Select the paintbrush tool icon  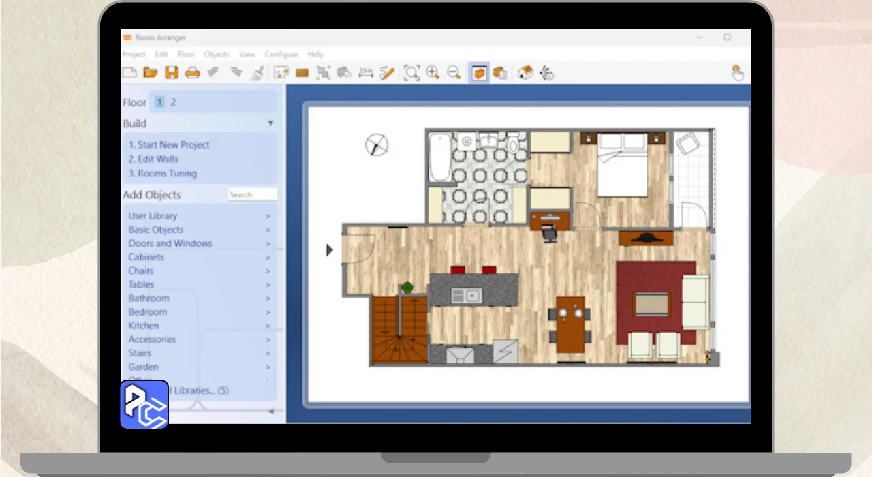[257, 73]
